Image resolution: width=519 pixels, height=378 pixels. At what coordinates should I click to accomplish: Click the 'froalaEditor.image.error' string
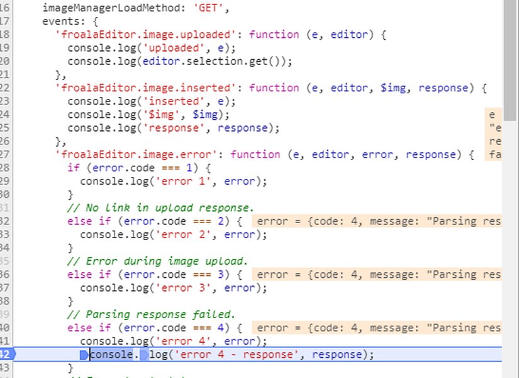coord(137,154)
